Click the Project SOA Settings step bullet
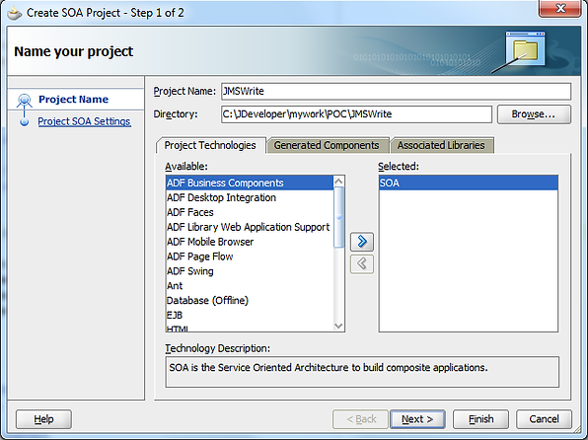The height and width of the screenshot is (440, 588). pyautogui.click(x=25, y=122)
